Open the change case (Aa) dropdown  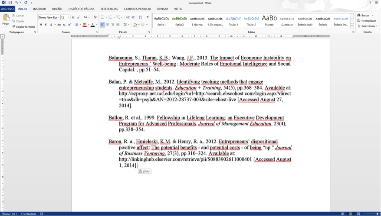[x=86, y=17]
